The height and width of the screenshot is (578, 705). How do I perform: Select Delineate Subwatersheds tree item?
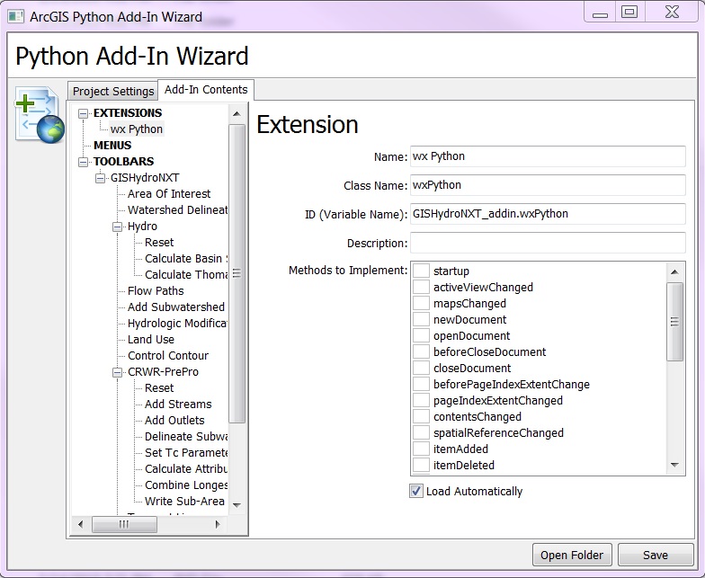186,437
